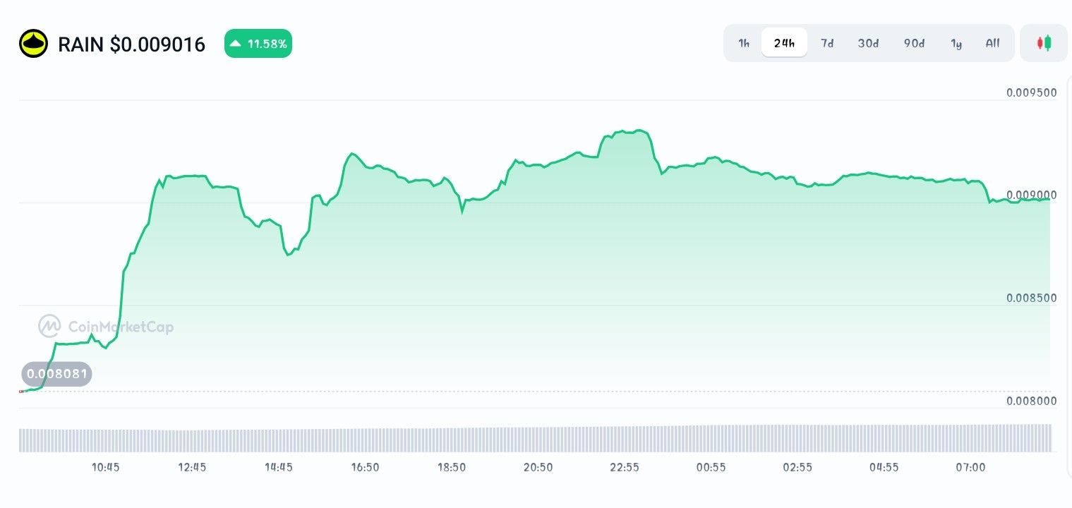Click the RAIN $0.009016 price heading

coord(131,44)
